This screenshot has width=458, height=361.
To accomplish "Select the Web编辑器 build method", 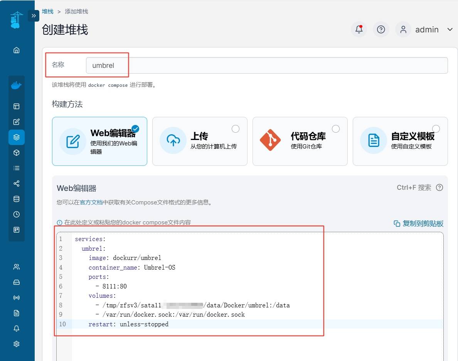I will pyautogui.click(x=99, y=141).
